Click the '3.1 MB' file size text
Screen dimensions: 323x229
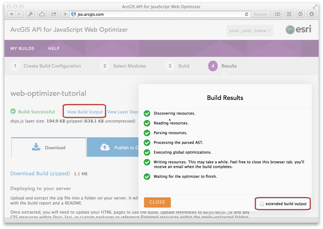[x=81, y=174]
